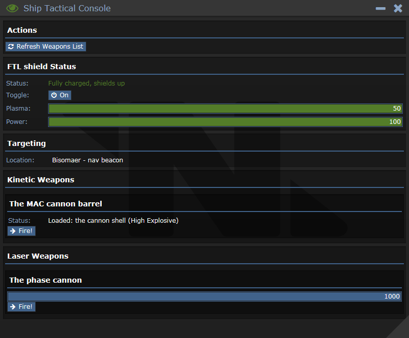This screenshot has height=338, width=409.
Task: Select 'Loaded: the cannon shell (High Explosive)' text
Action: tap(113, 220)
